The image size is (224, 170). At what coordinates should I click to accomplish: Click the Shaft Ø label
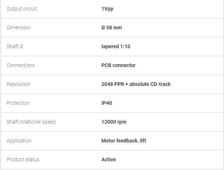point(15,46)
